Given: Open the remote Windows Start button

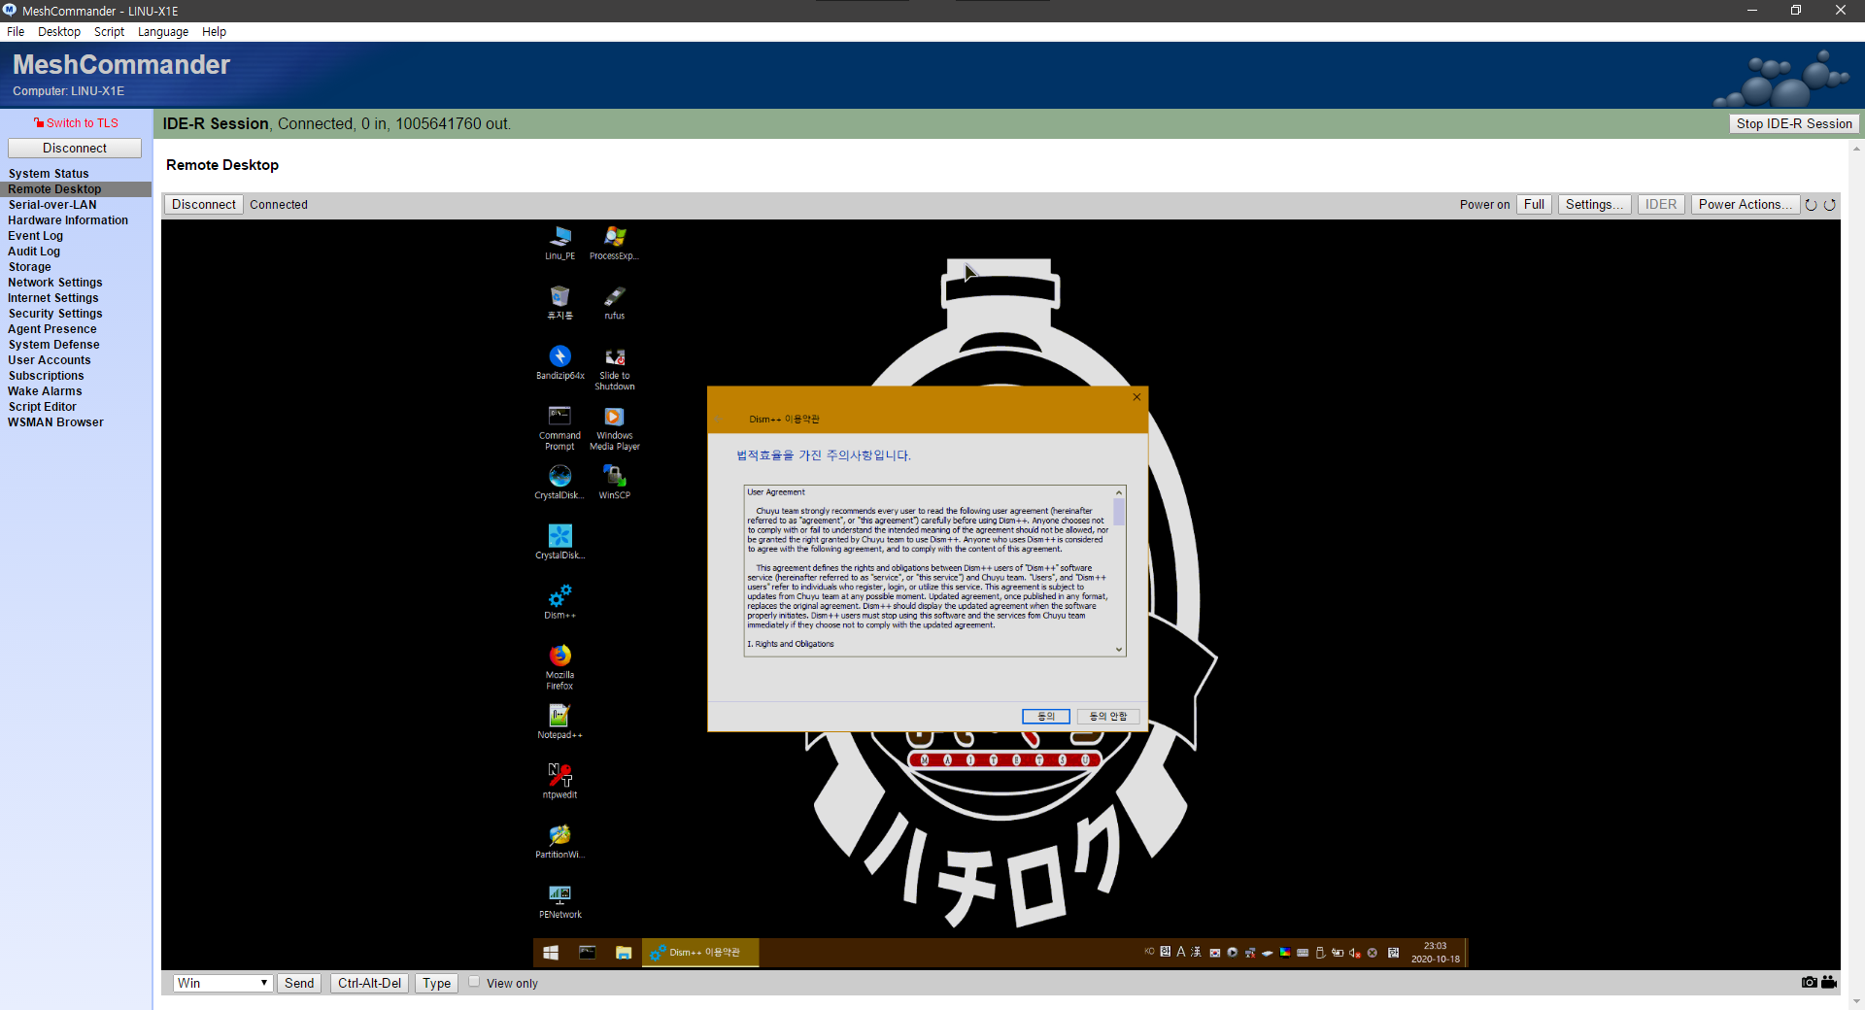Looking at the screenshot, I should click(x=551, y=953).
